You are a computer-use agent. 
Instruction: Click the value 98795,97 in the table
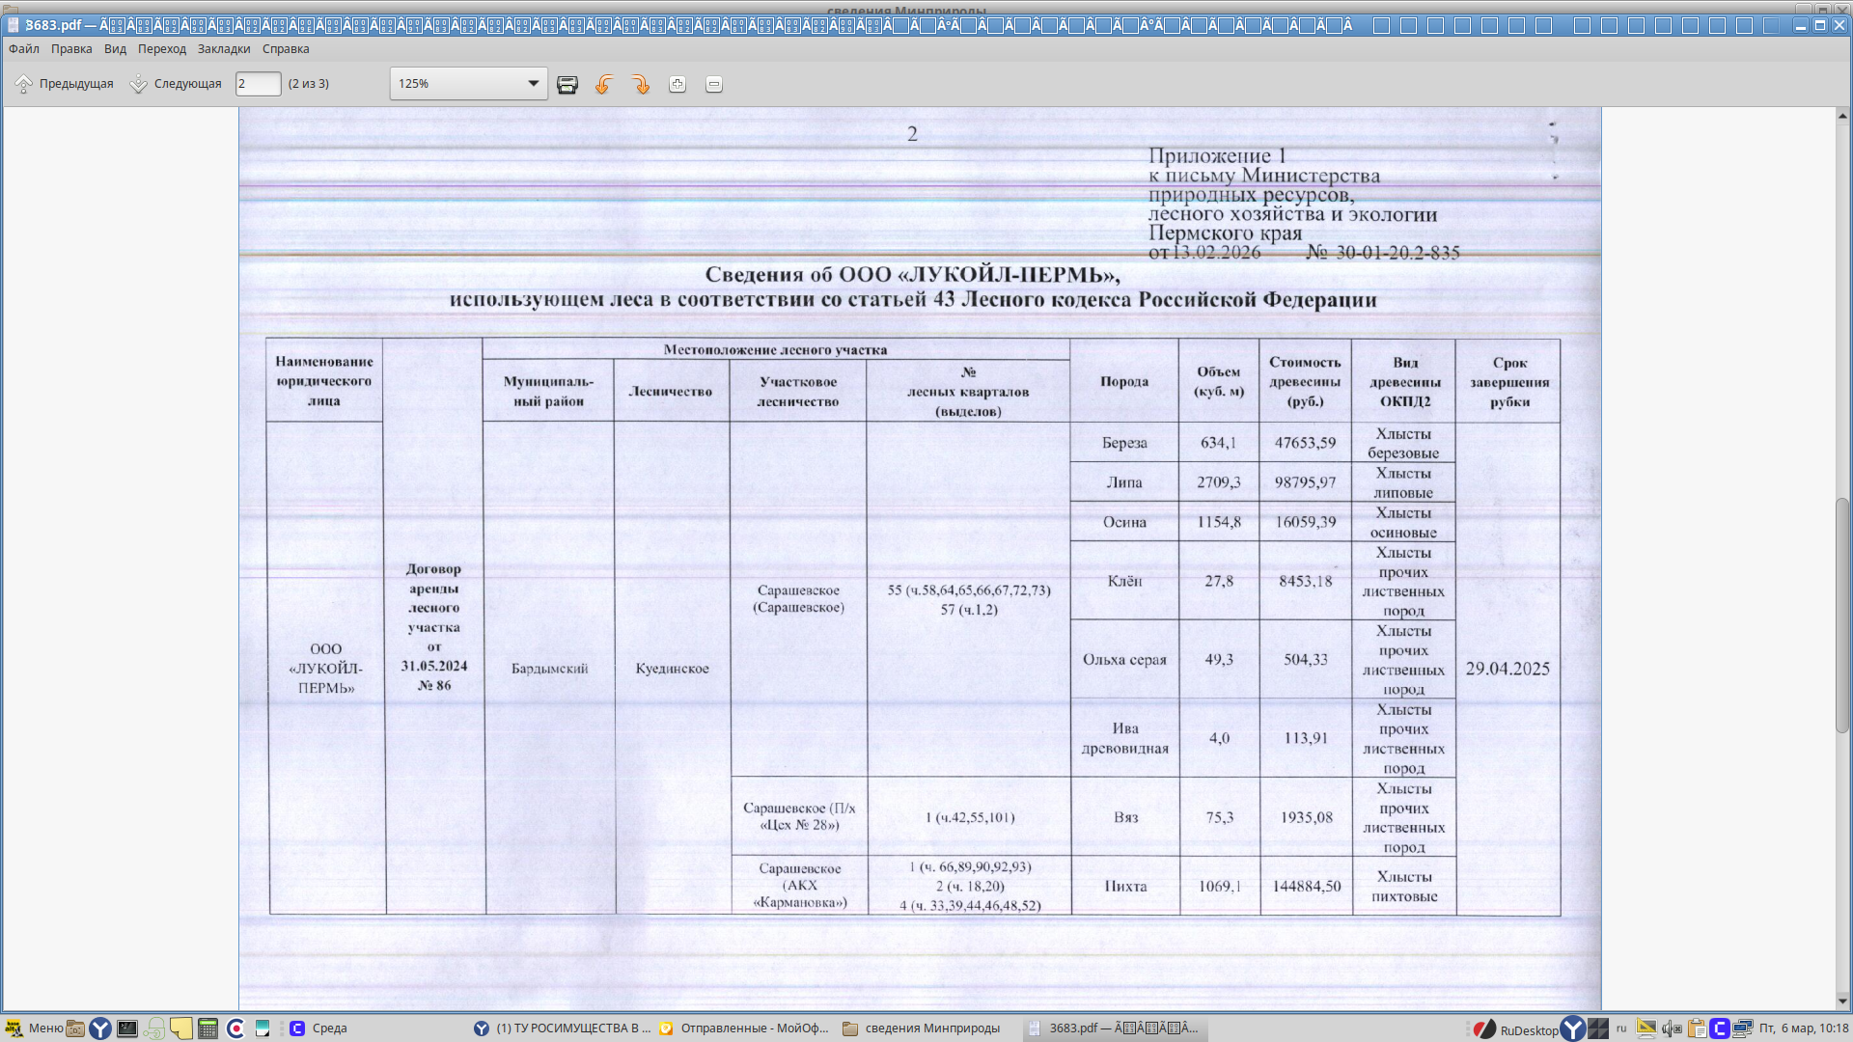coord(1305,482)
